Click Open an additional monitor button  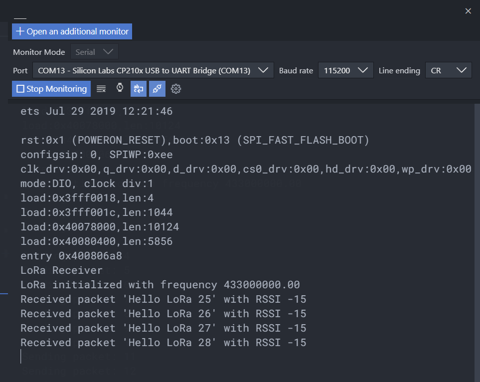72,31
